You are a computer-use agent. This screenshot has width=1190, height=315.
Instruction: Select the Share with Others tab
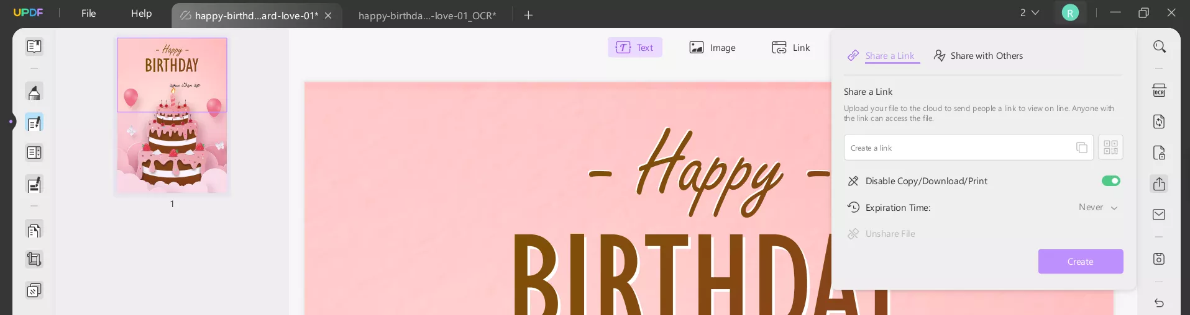979,56
